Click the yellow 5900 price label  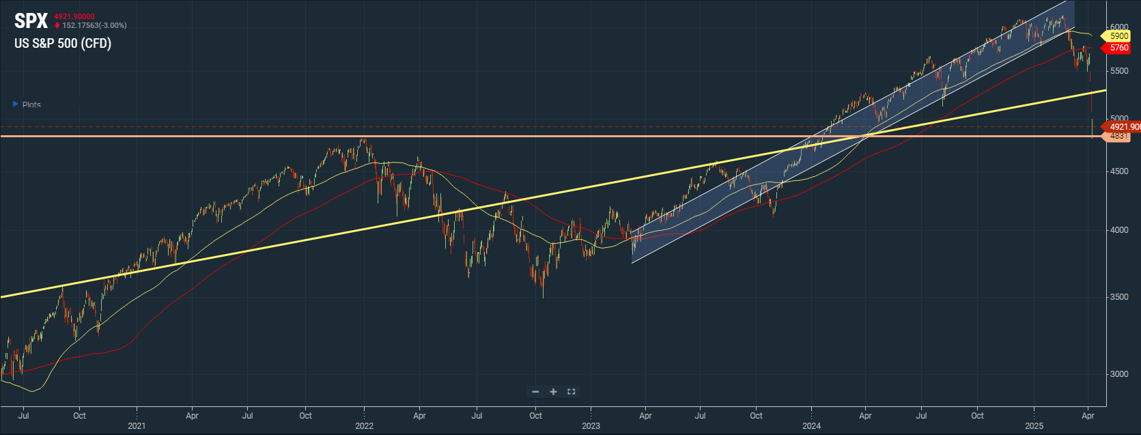point(1118,36)
